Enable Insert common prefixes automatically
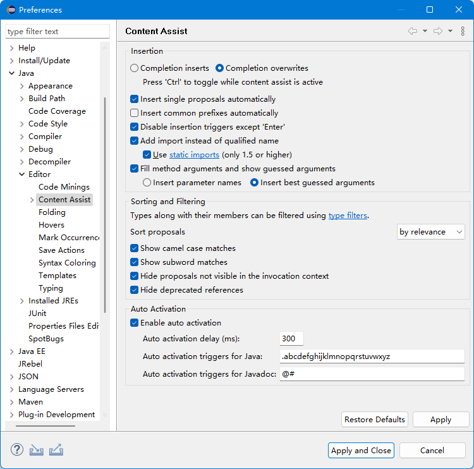Viewport: 474px width, 469px height. pyautogui.click(x=134, y=113)
